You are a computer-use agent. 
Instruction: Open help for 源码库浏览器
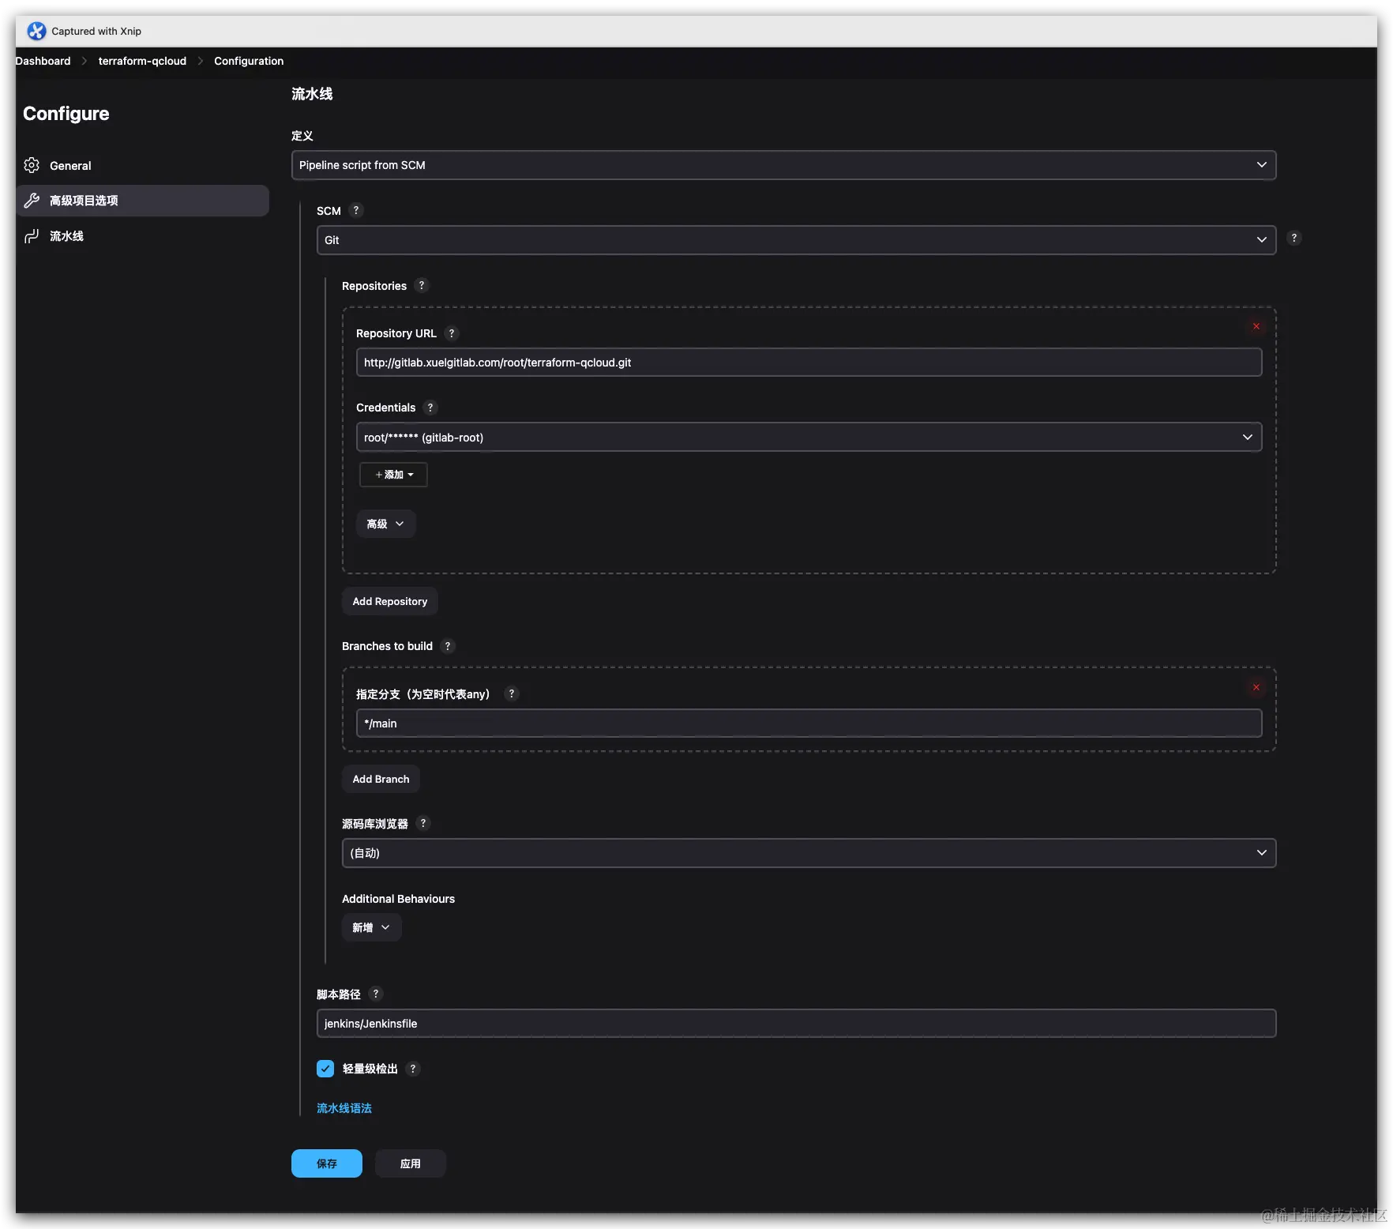tap(423, 823)
